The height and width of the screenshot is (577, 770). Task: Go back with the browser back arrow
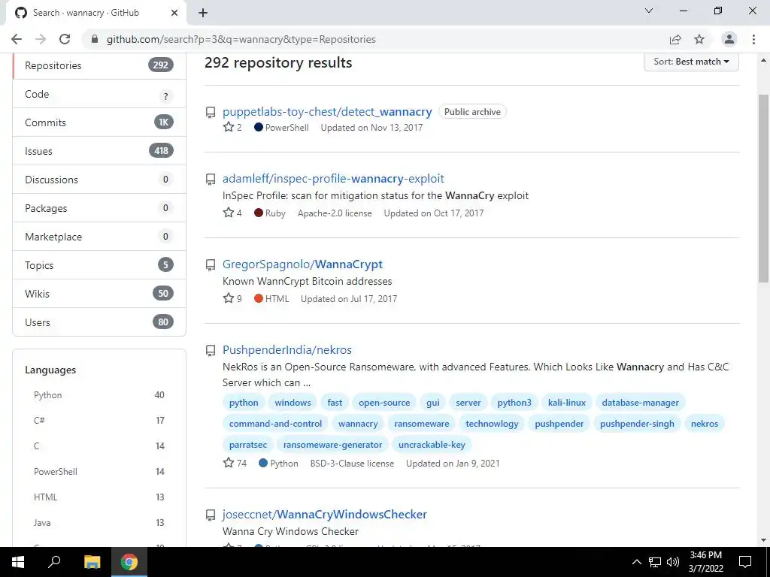[x=17, y=39]
